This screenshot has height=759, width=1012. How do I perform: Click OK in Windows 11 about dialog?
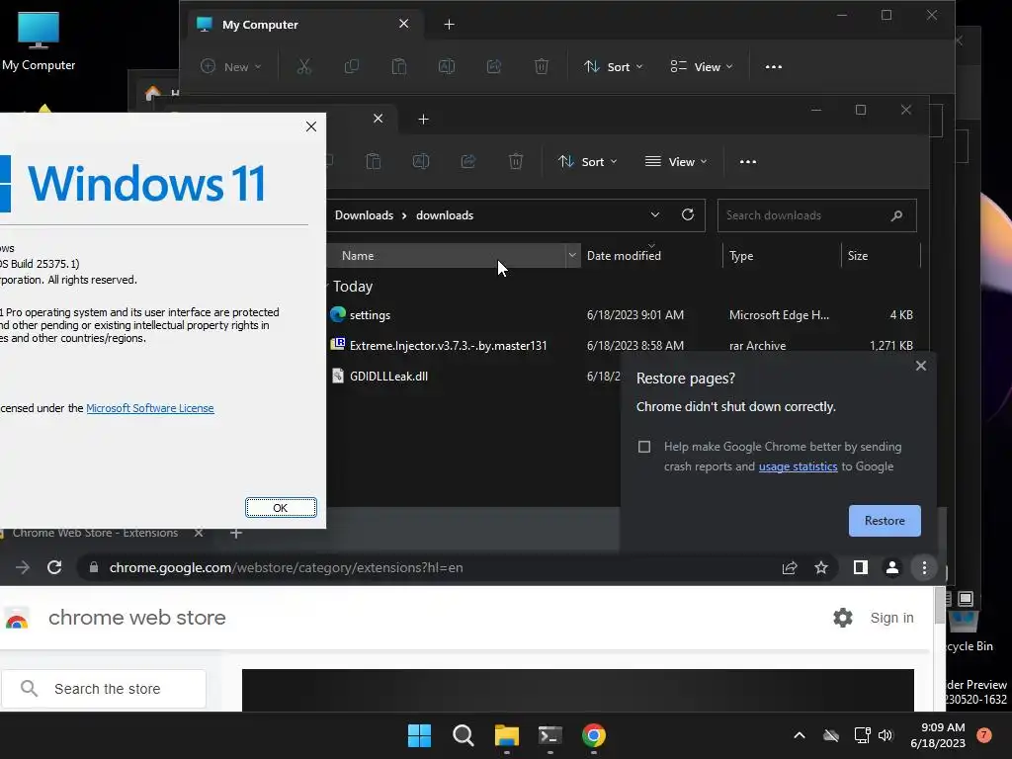pyautogui.click(x=281, y=508)
